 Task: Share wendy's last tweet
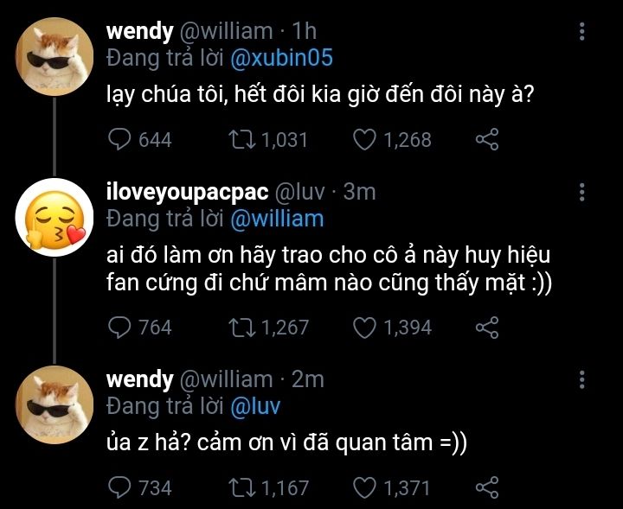[x=486, y=487]
